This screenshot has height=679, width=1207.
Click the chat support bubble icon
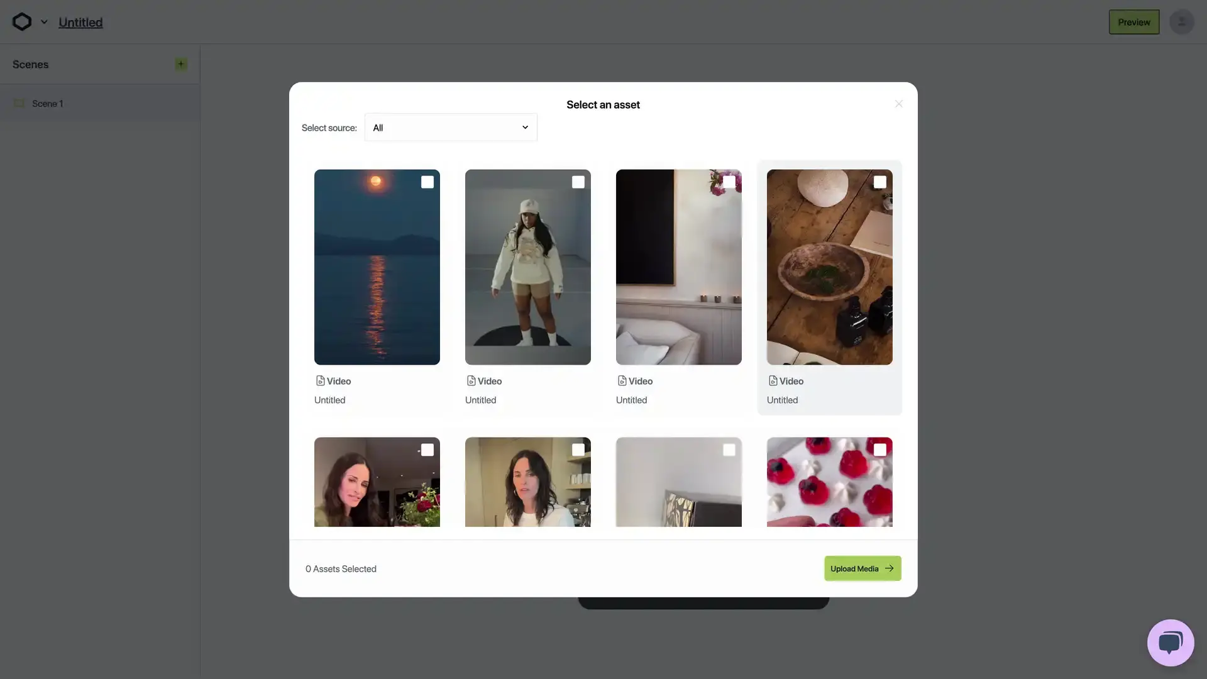tap(1170, 642)
